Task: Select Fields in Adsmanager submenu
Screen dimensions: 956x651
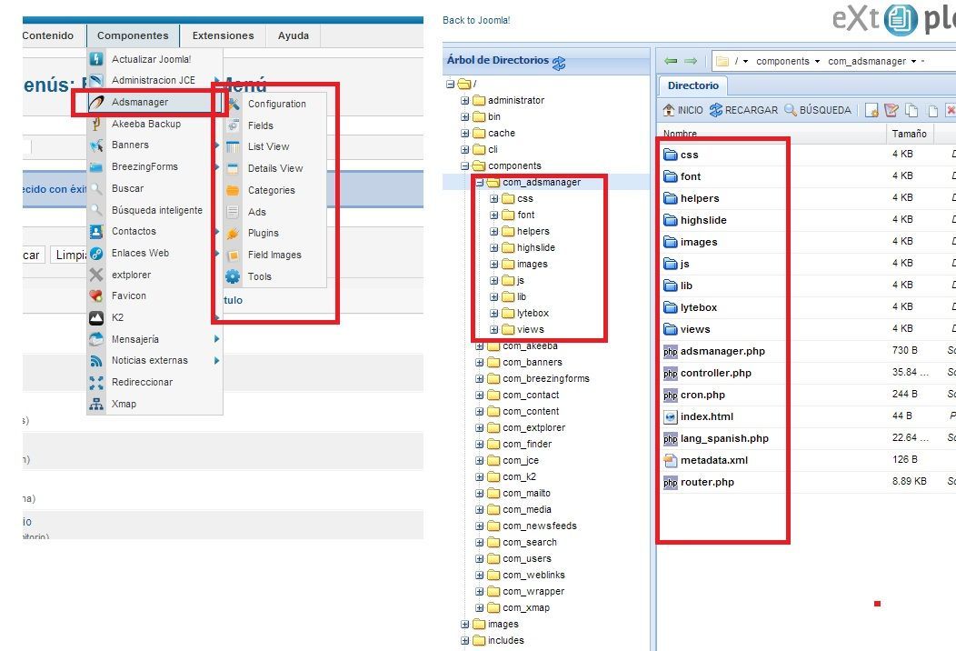Action: pos(260,125)
